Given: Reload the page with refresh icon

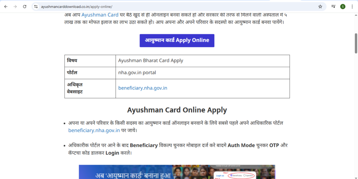Looking at the screenshot, I should 25,7.
